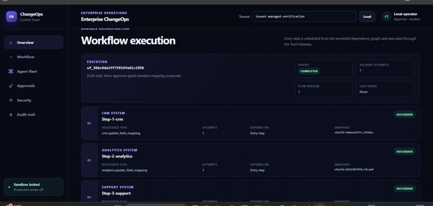Click the SUPPORT SYSTEM label

(117, 187)
